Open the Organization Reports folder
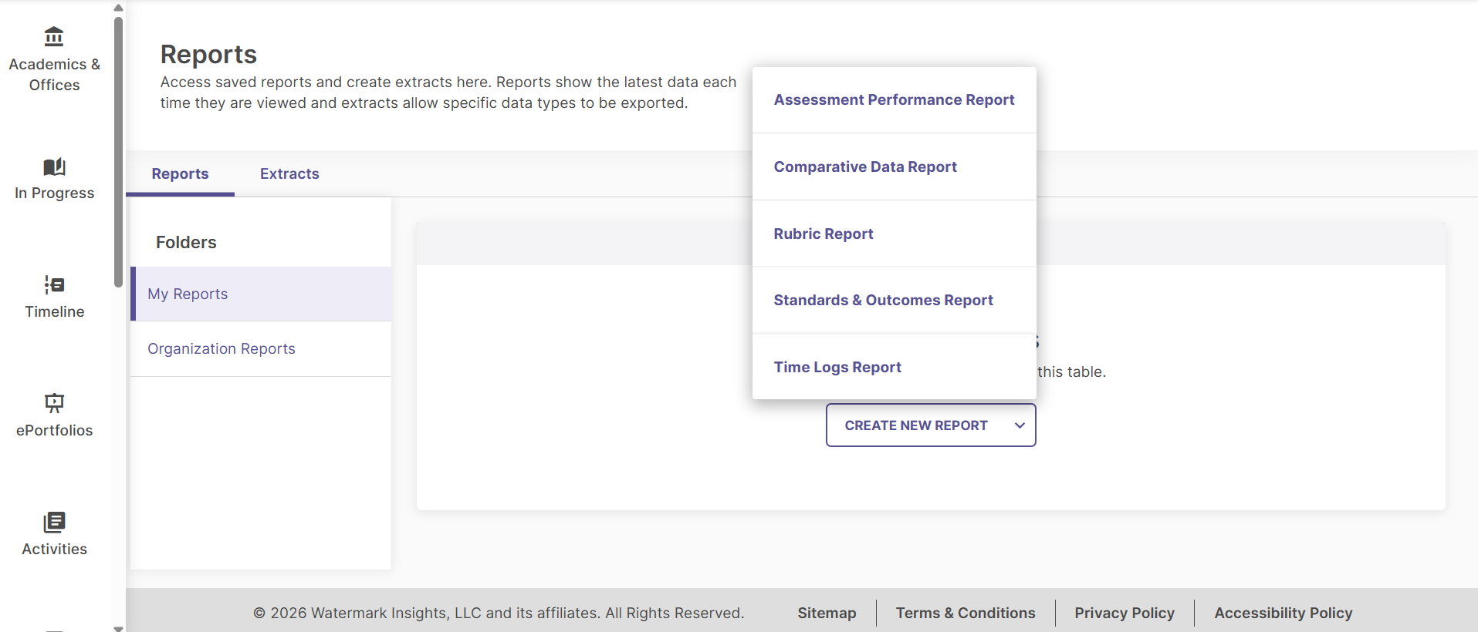1478x632 pixels. pos(261,349)
